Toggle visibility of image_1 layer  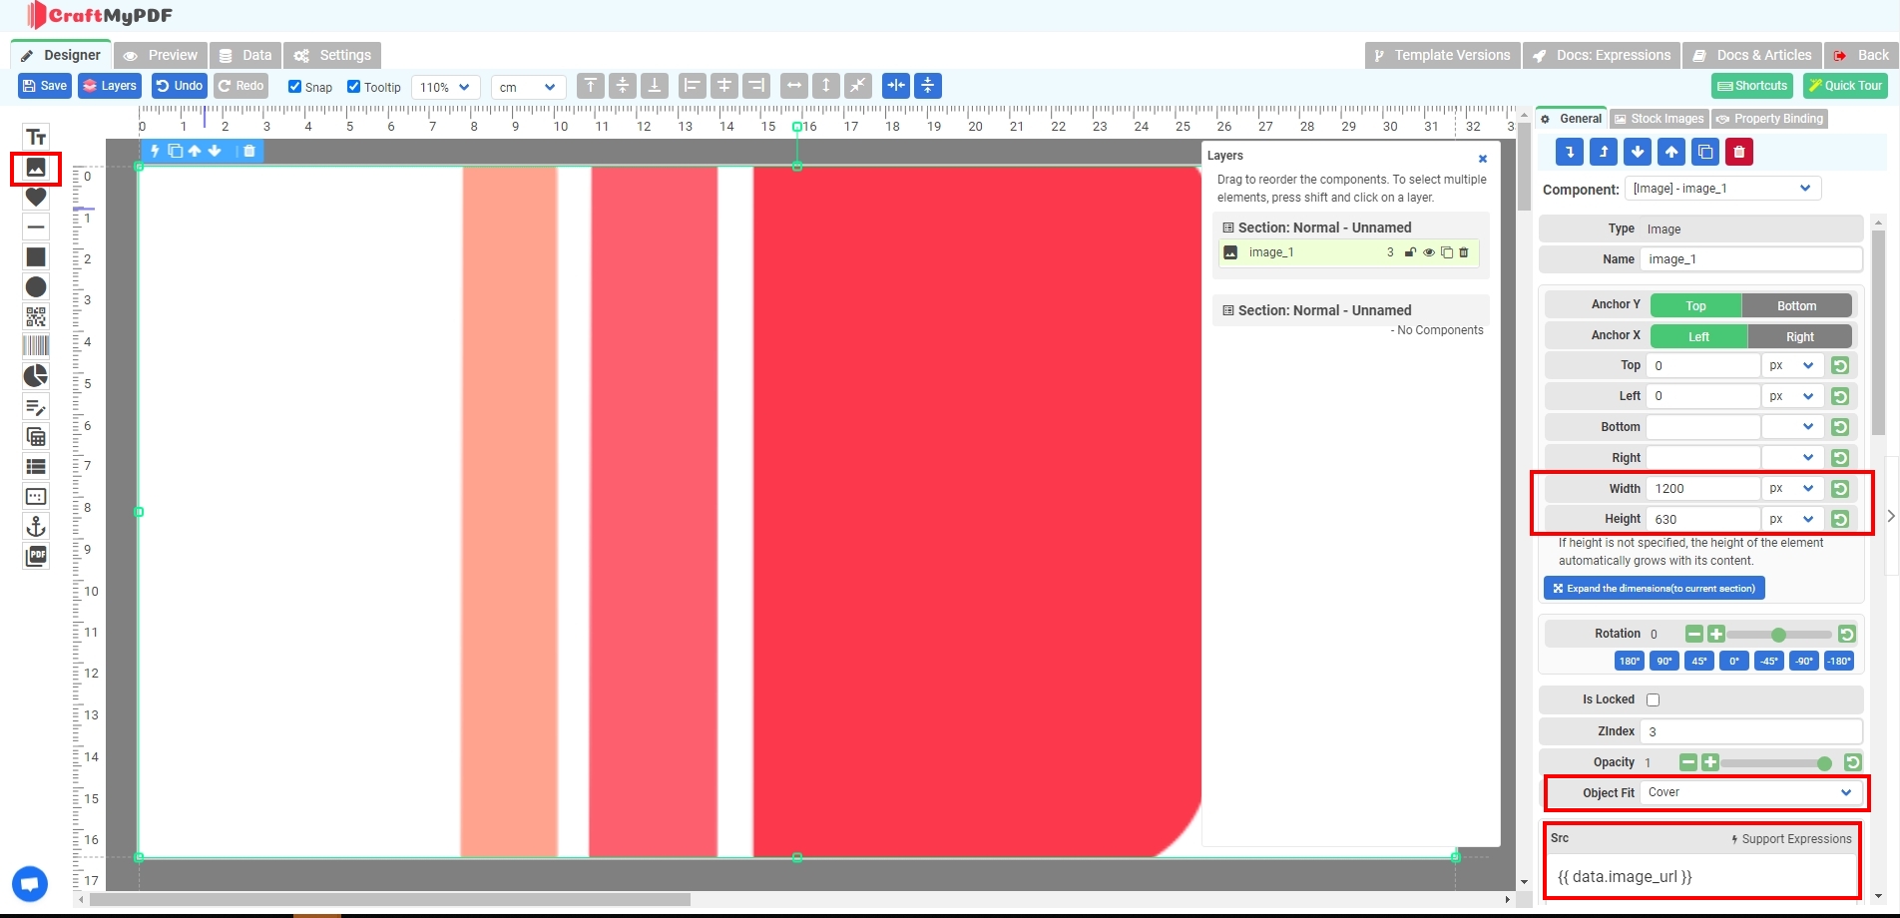(x=1429, y=252)
